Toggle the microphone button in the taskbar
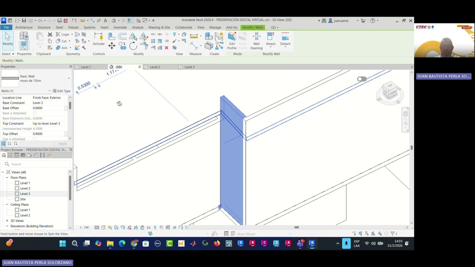 point(346,243)
